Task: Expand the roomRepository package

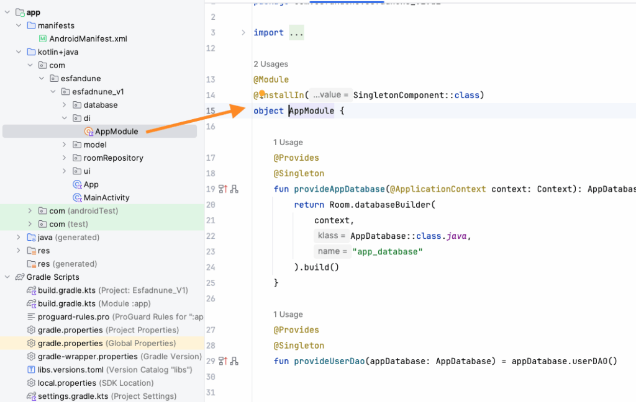Action: pyautogui.click(x=65, y=158)
